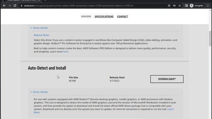Open the Incognito profile indicator
The height and width of the screenshot is (119, 212).
[196, 6]
